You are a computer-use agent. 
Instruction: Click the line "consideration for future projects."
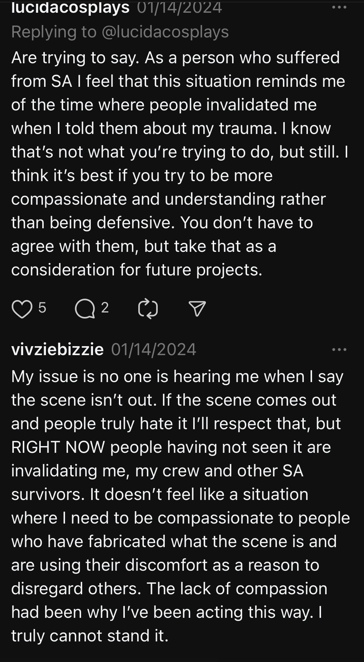point(137,270)
